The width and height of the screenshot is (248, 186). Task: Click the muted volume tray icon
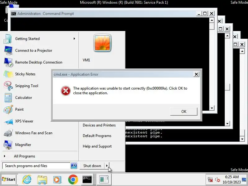pyautogui.click(x=218, y=180)
